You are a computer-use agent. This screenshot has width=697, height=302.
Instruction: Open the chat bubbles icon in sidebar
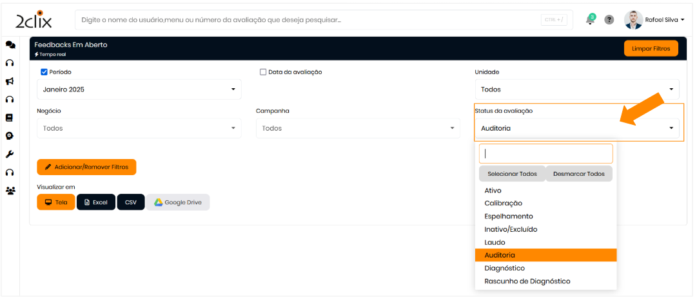click(x=10, y=45)
